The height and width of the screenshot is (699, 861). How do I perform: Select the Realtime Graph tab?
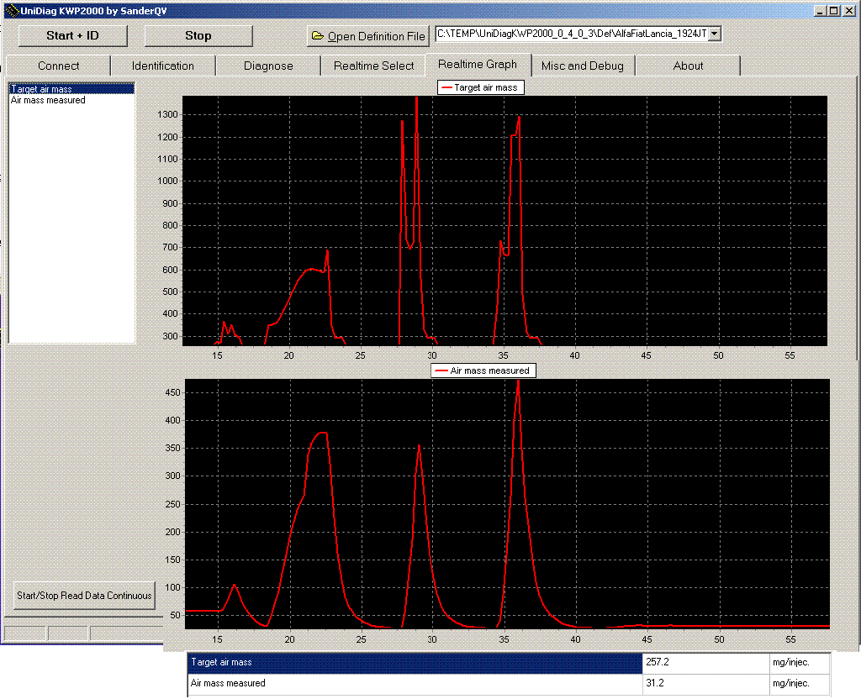[478, 64]
